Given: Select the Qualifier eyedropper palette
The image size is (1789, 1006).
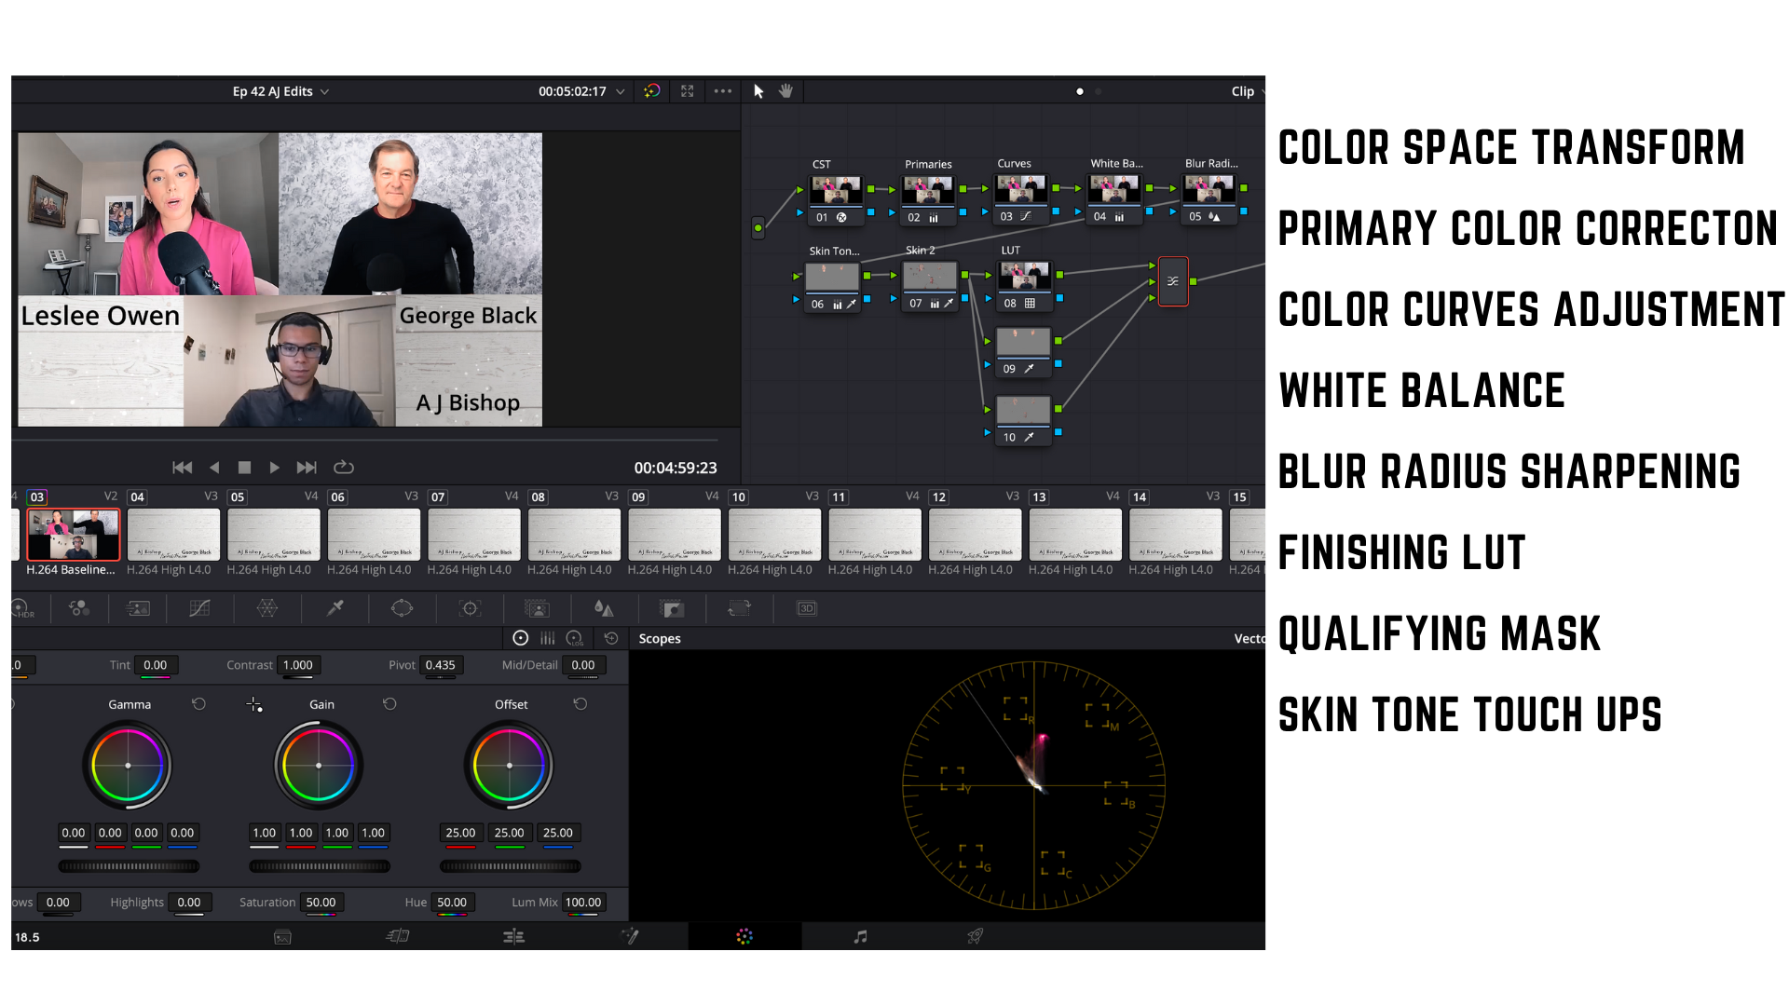Looking at the screenshot, I should coord(335,608).
